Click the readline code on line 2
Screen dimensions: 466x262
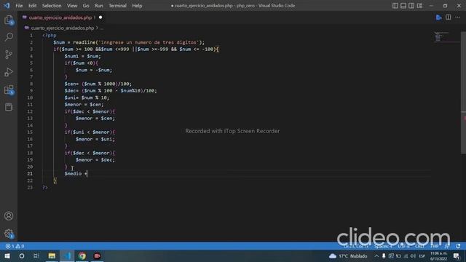[x=129, y=42]
